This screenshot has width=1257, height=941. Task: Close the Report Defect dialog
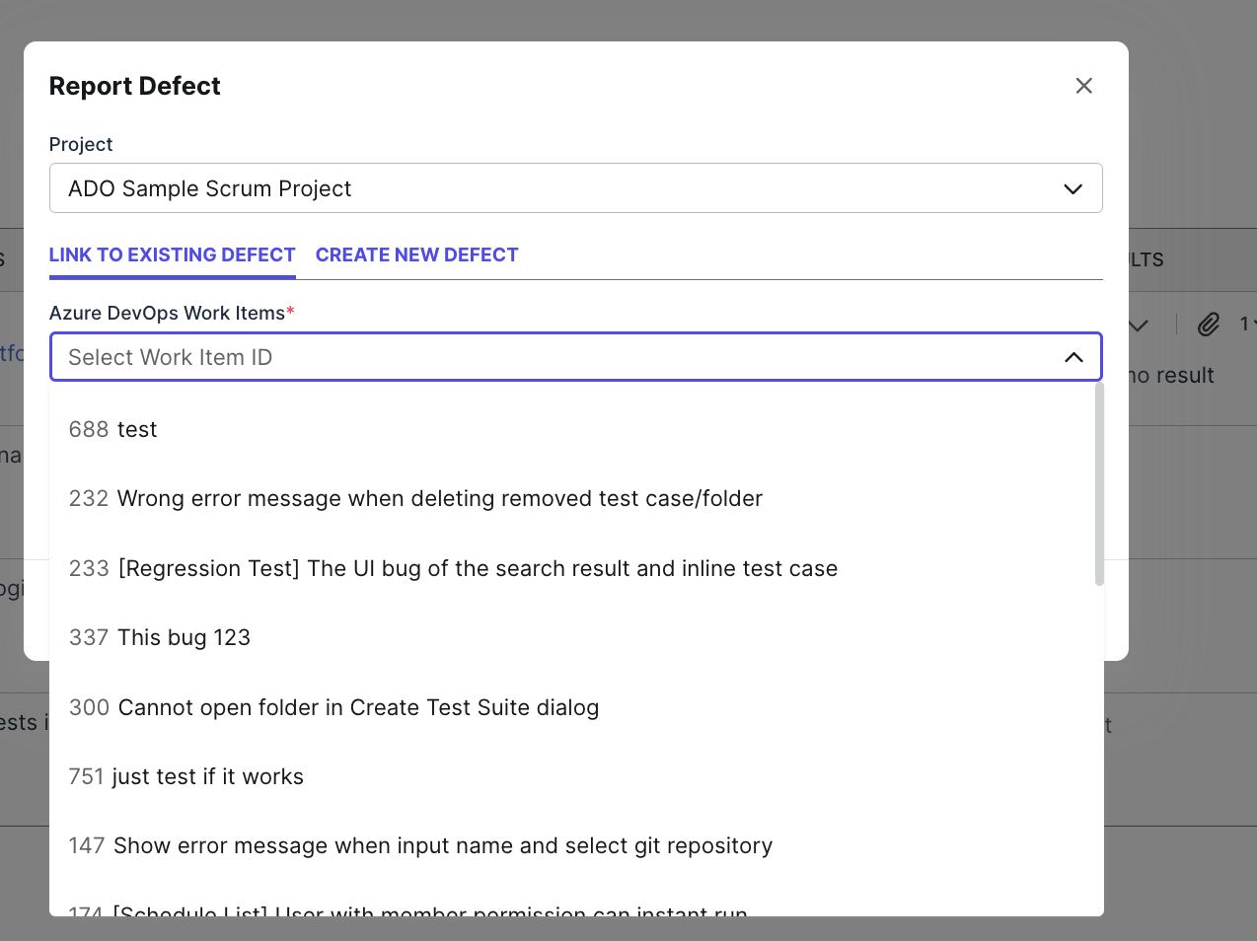(1083, 86)
